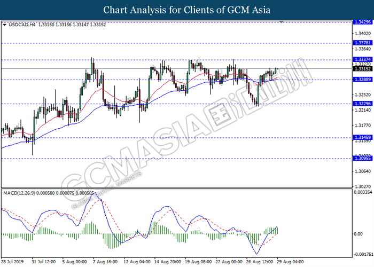Click the 31 Jul 12:00 time label

44,262
